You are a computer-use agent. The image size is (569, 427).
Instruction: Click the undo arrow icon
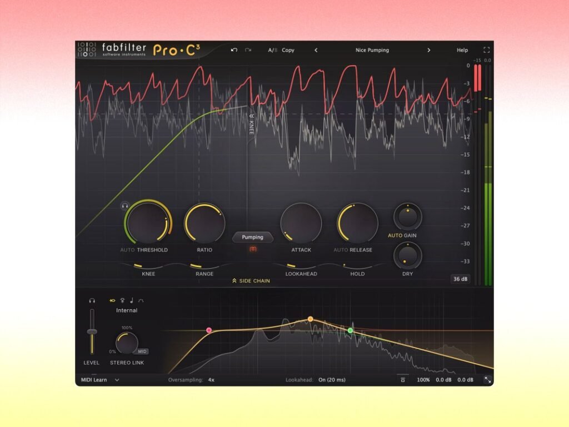pos(234,49)
